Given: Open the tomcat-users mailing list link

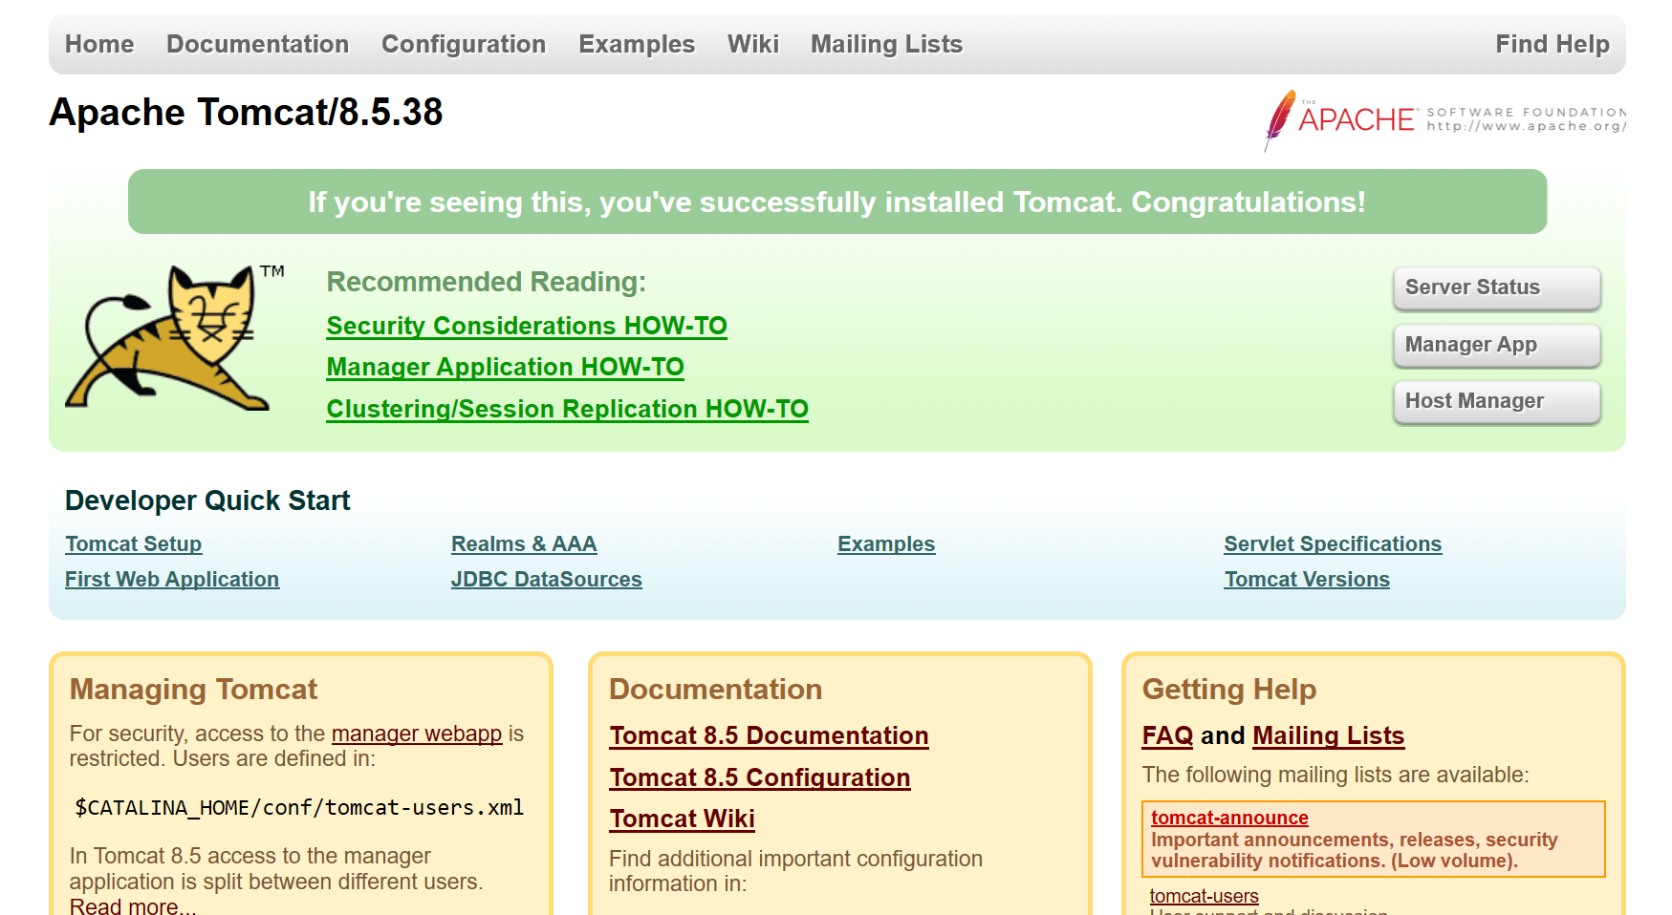Looking at the screenshot, I should (x=1204, y=896).
